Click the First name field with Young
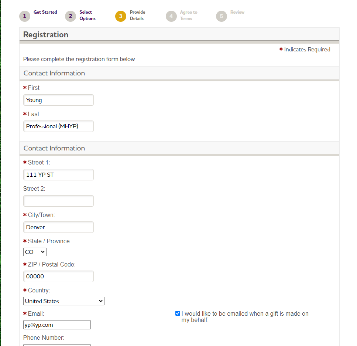Viewport: 357px width, 346px height. [58, 100]
